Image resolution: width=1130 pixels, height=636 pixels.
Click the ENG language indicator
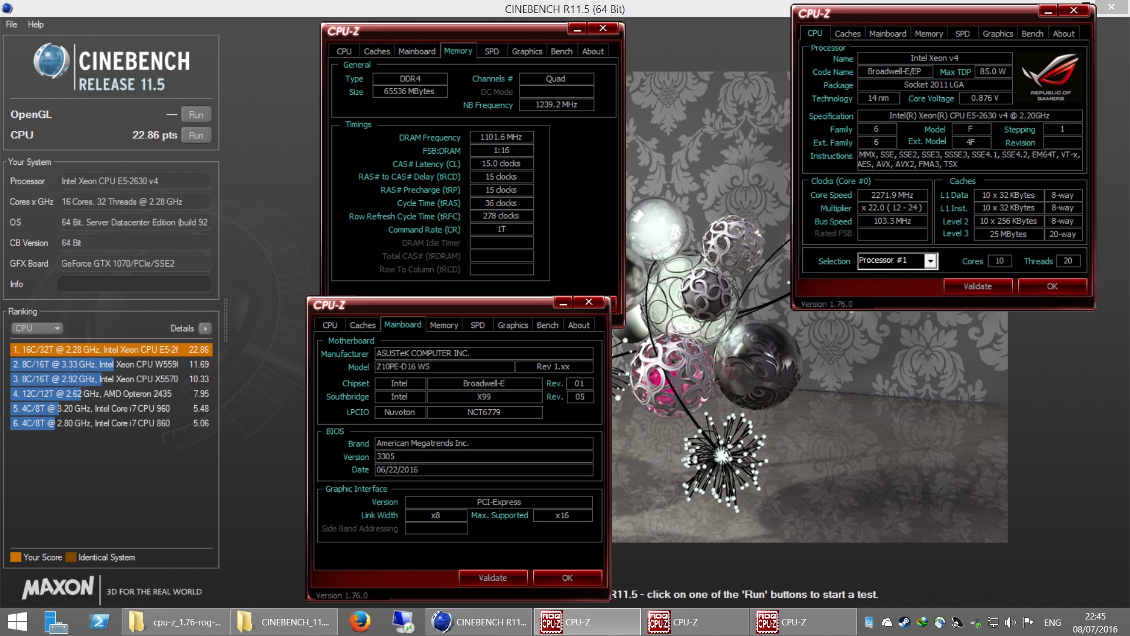(1052, 622)
